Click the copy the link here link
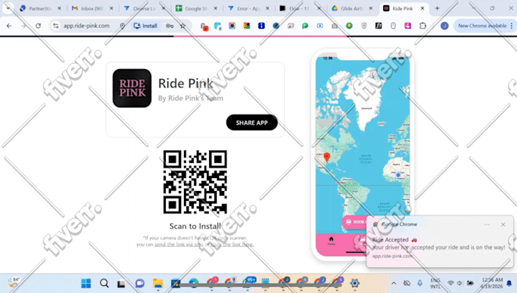The height and width of the screenshot is (293, 517). click(232, 244)
